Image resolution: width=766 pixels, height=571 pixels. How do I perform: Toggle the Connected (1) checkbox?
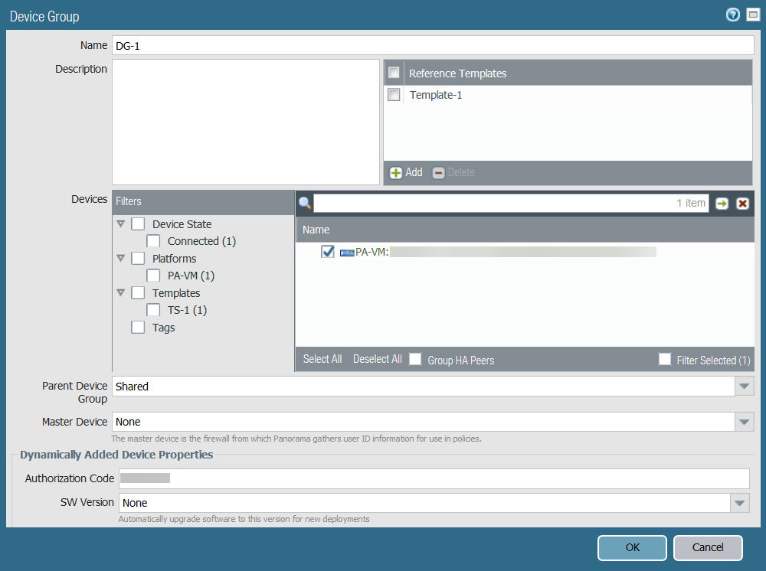153,241
